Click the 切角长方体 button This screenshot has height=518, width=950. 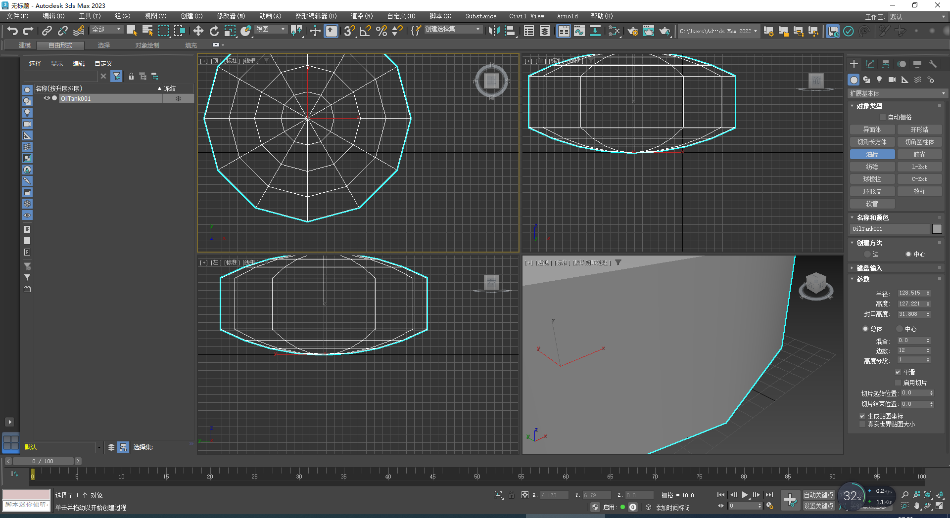(x=872, y=142)
